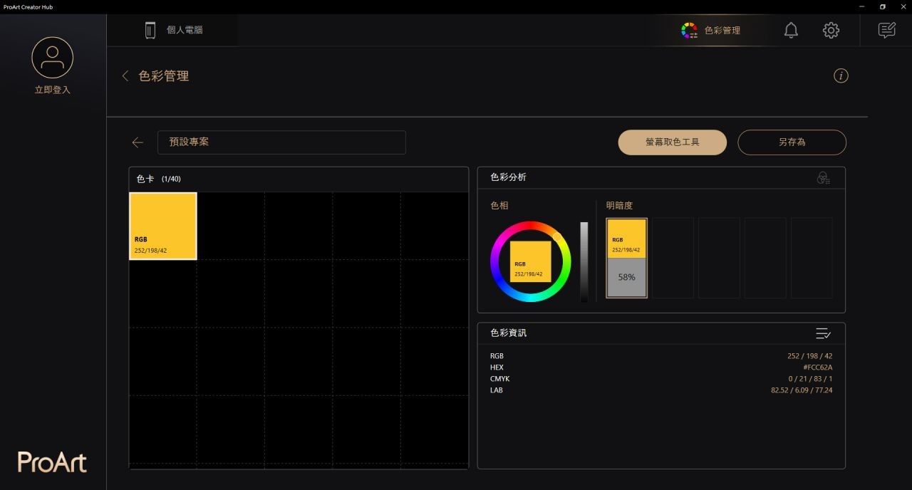
Task: Click the empty second color card slot
Action: pos(231,226)
